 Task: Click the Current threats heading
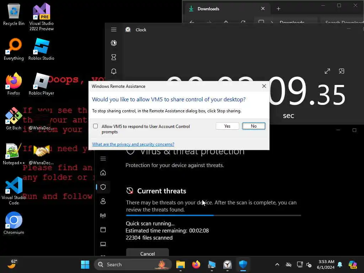(162, 191)
